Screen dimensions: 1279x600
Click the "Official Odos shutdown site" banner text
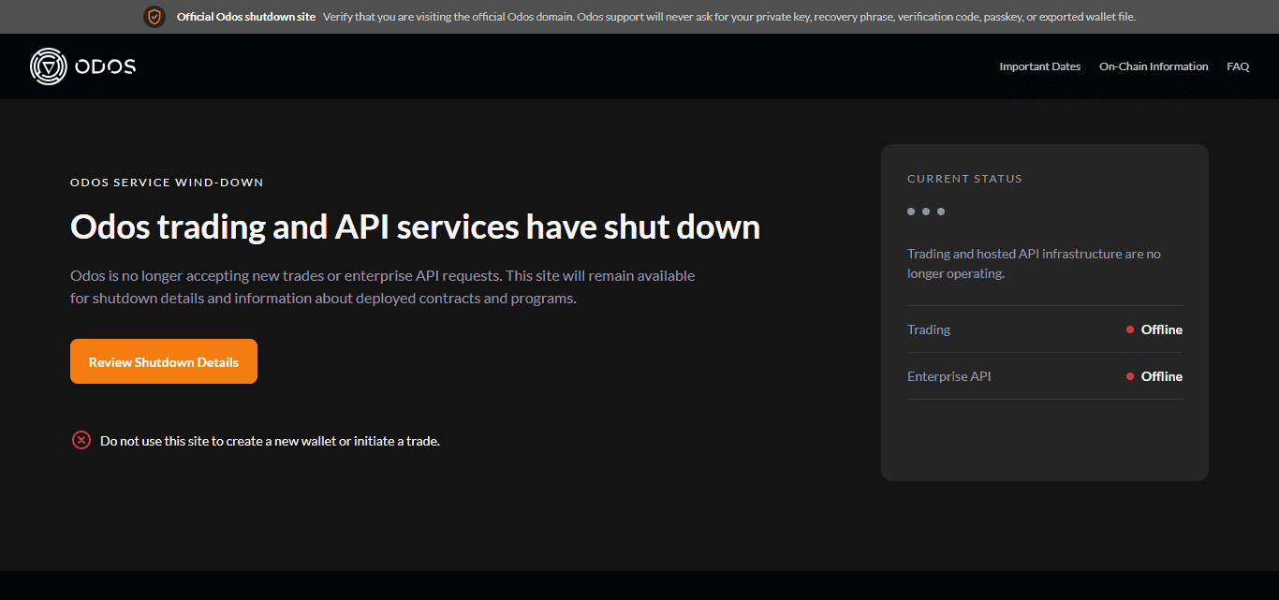[246, 17]
